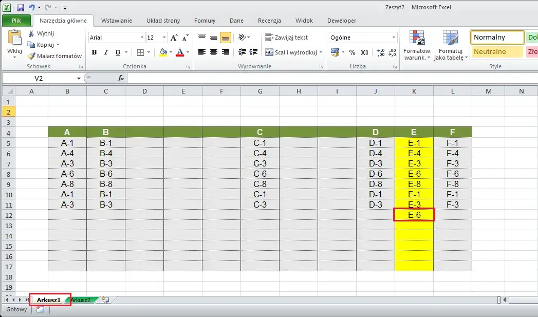
Task: Select the Arkusz2 sheet tab
Action: click(x=80, y=300)
